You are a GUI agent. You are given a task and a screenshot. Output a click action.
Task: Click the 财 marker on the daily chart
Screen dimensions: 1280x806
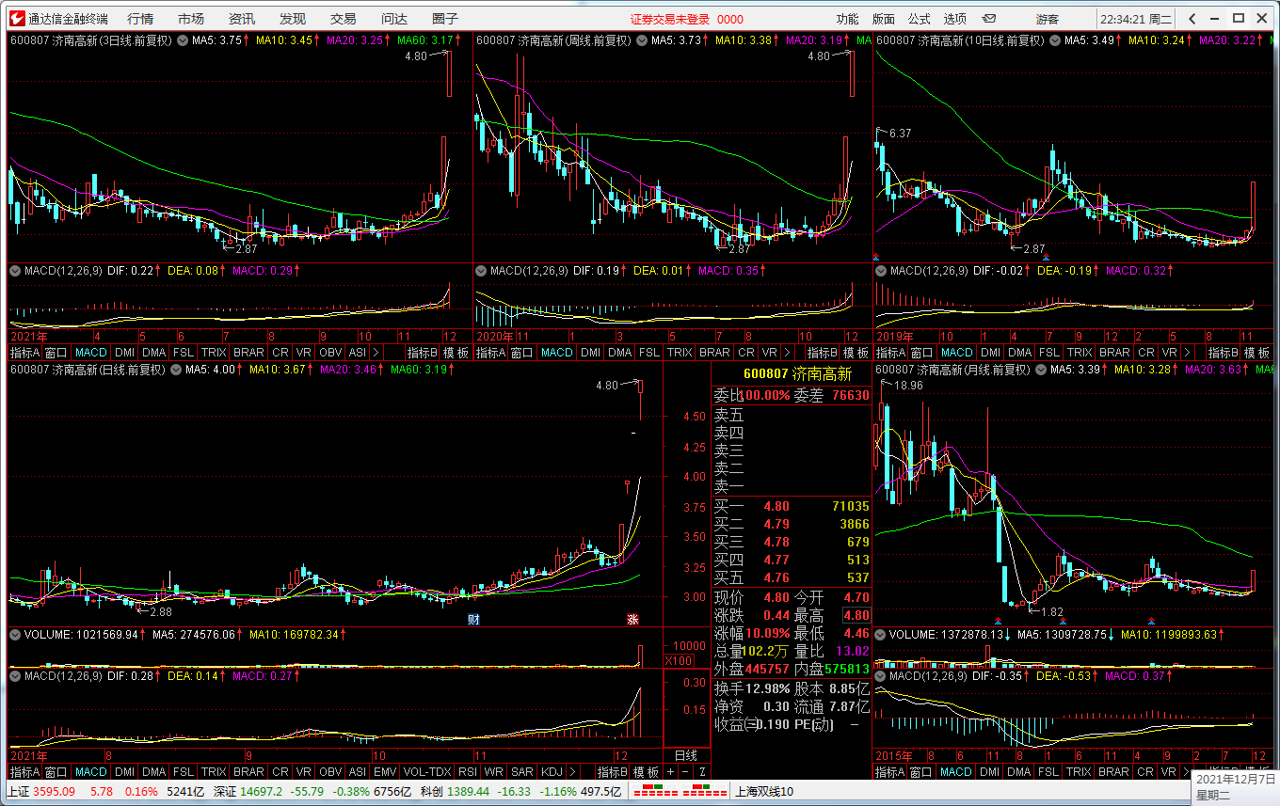tap(473, 619)
